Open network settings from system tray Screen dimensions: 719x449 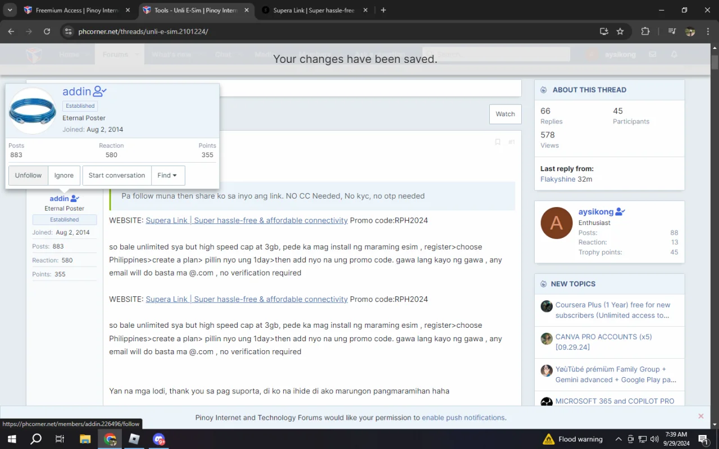pos(643,439)
